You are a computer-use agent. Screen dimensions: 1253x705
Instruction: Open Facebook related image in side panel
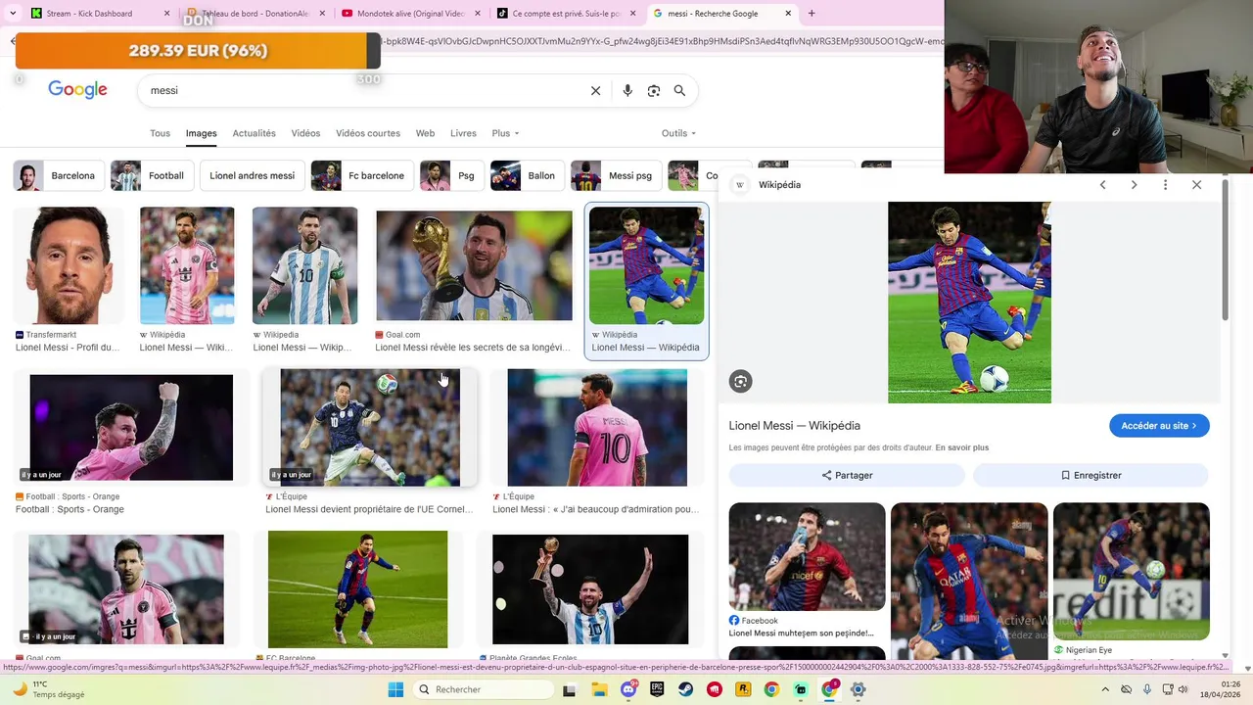(x=807, y=557)
